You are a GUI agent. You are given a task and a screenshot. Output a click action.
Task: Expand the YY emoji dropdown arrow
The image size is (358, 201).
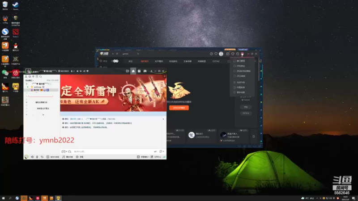pos(66,151)
